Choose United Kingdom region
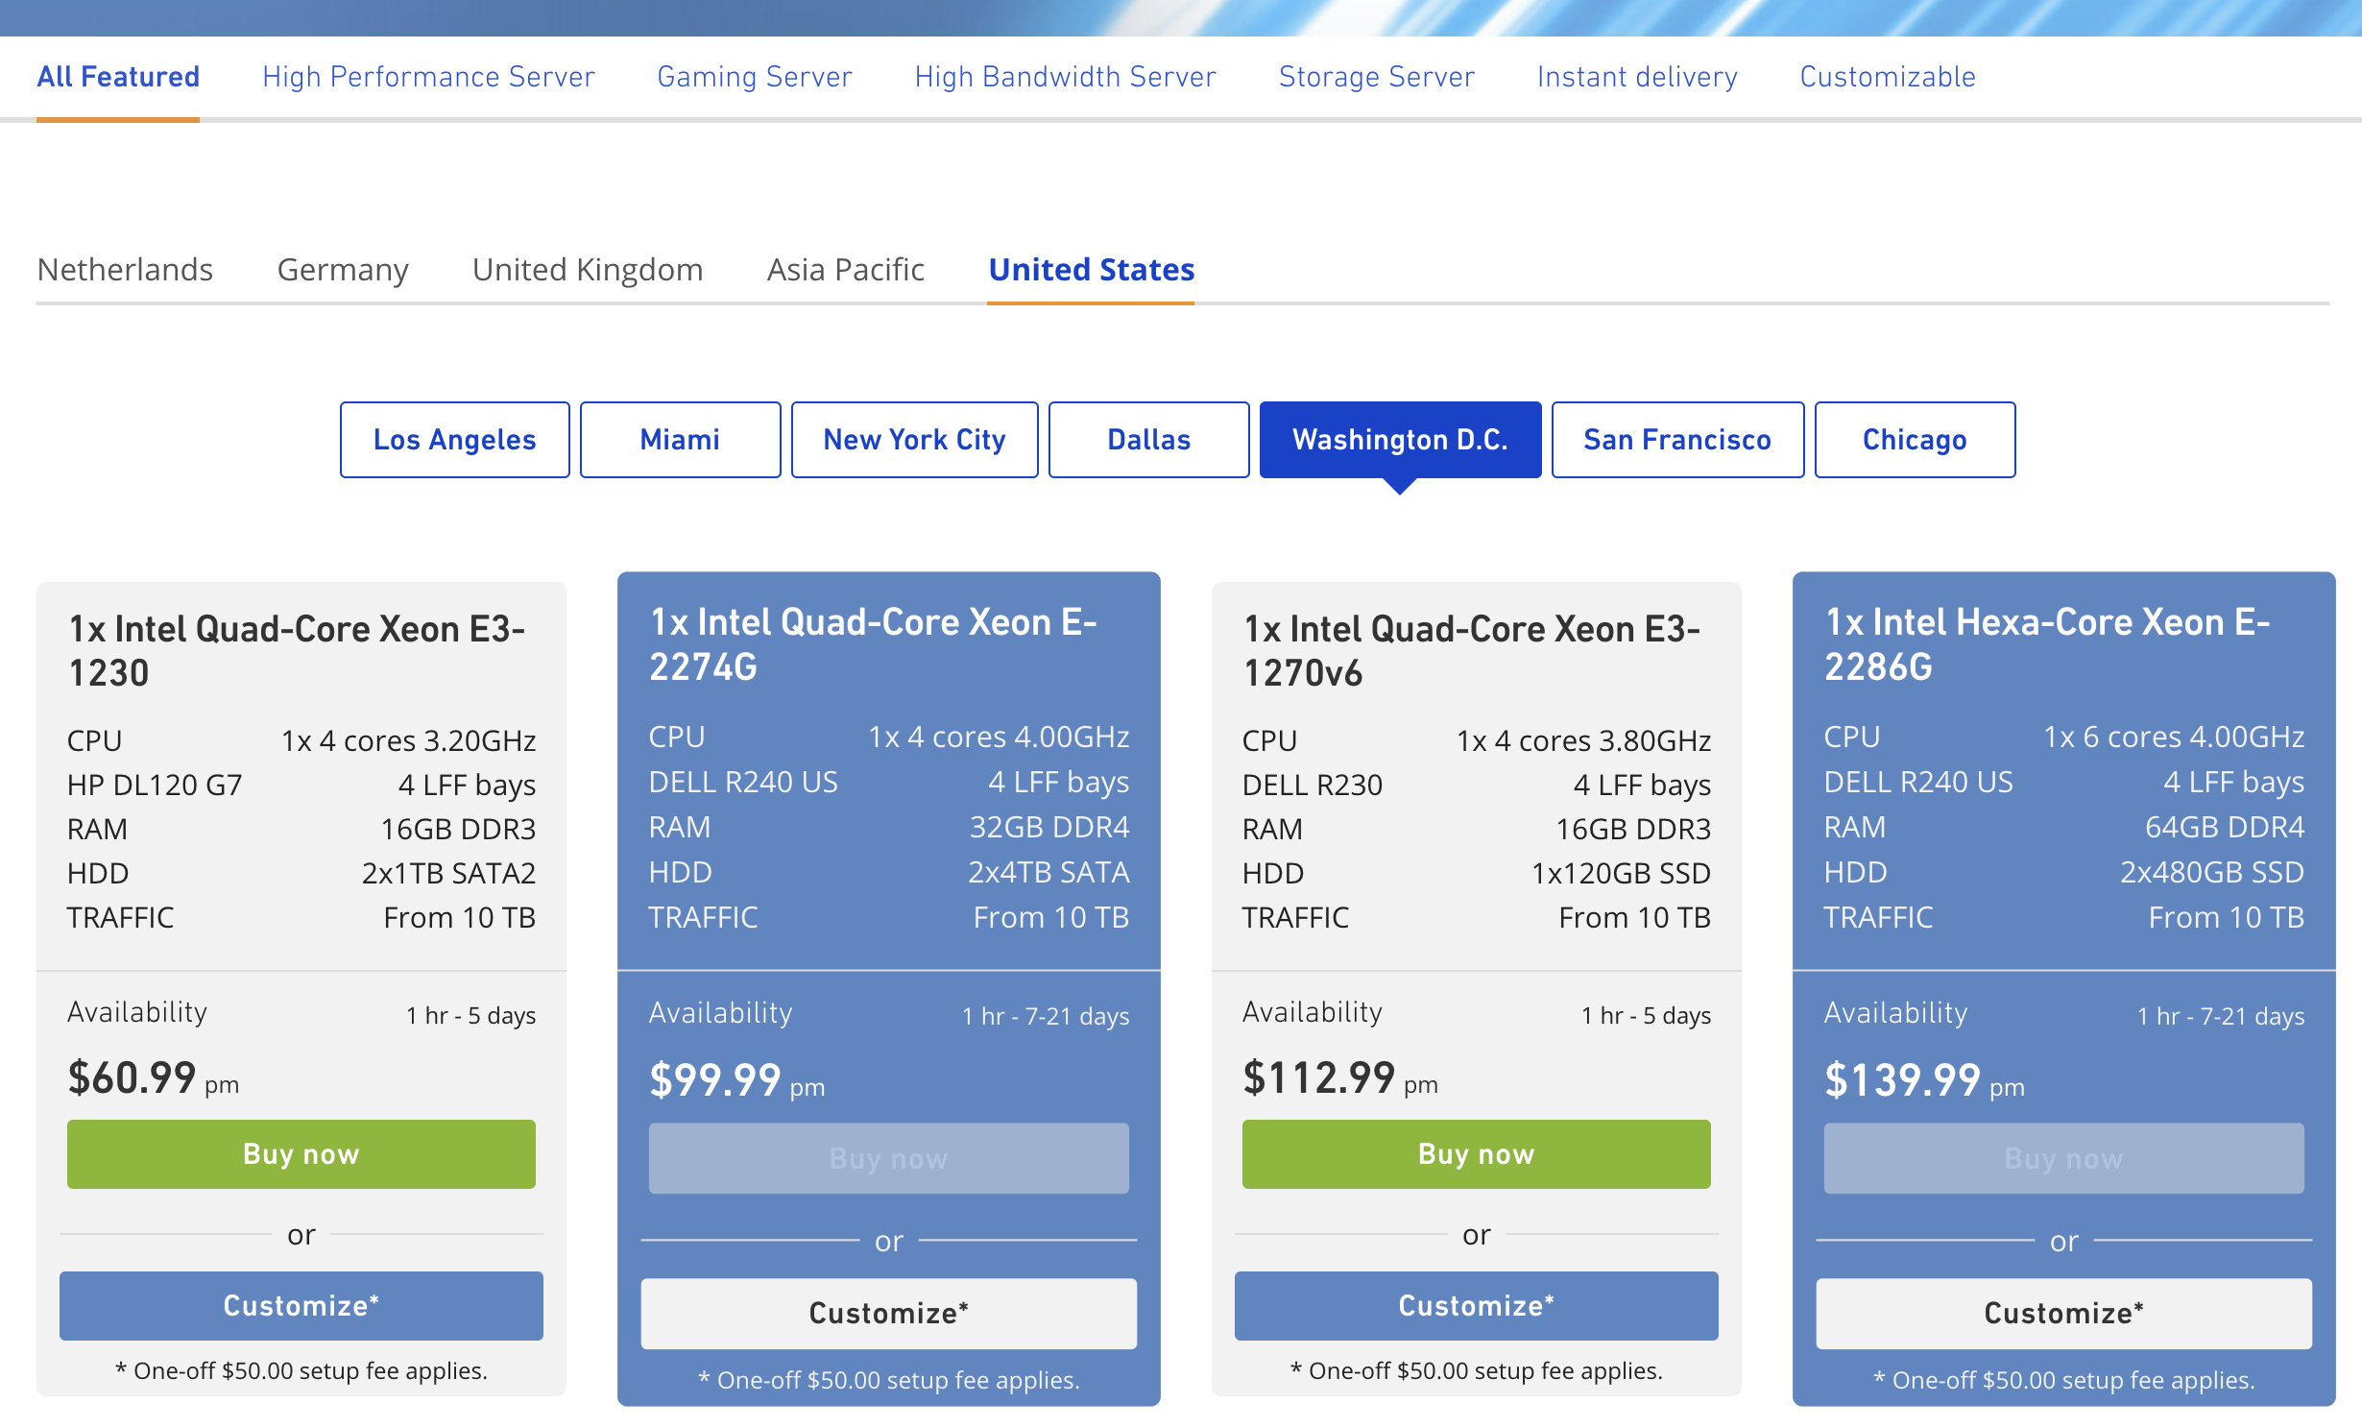 pos(588,270)
